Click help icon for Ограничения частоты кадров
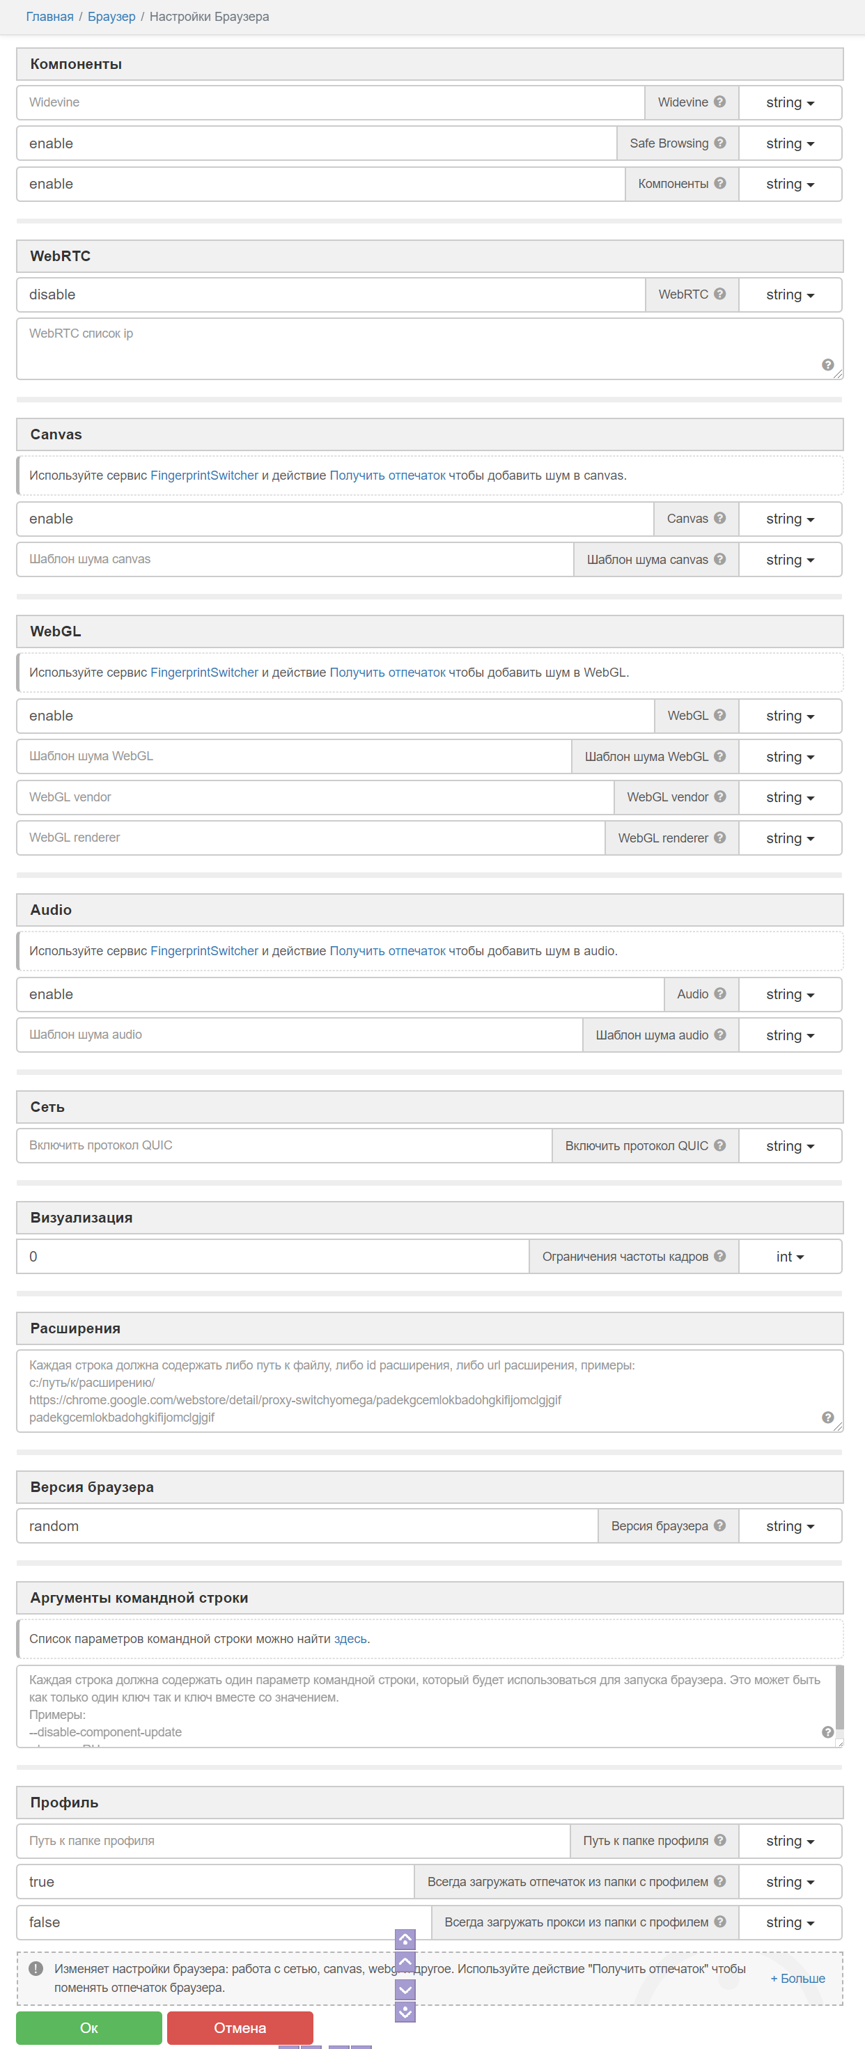The height and width of the screenshot is (2049, 865). point(719,1255)
